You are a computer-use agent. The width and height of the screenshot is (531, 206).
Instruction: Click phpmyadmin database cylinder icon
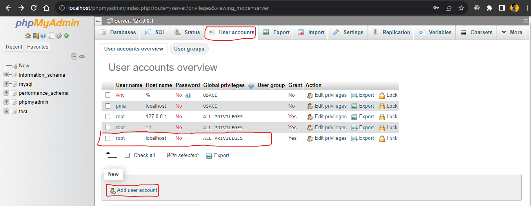point(14,102)
